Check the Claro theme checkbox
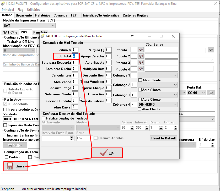This screenshot has height=191, width=220. (x=30, y=157)
